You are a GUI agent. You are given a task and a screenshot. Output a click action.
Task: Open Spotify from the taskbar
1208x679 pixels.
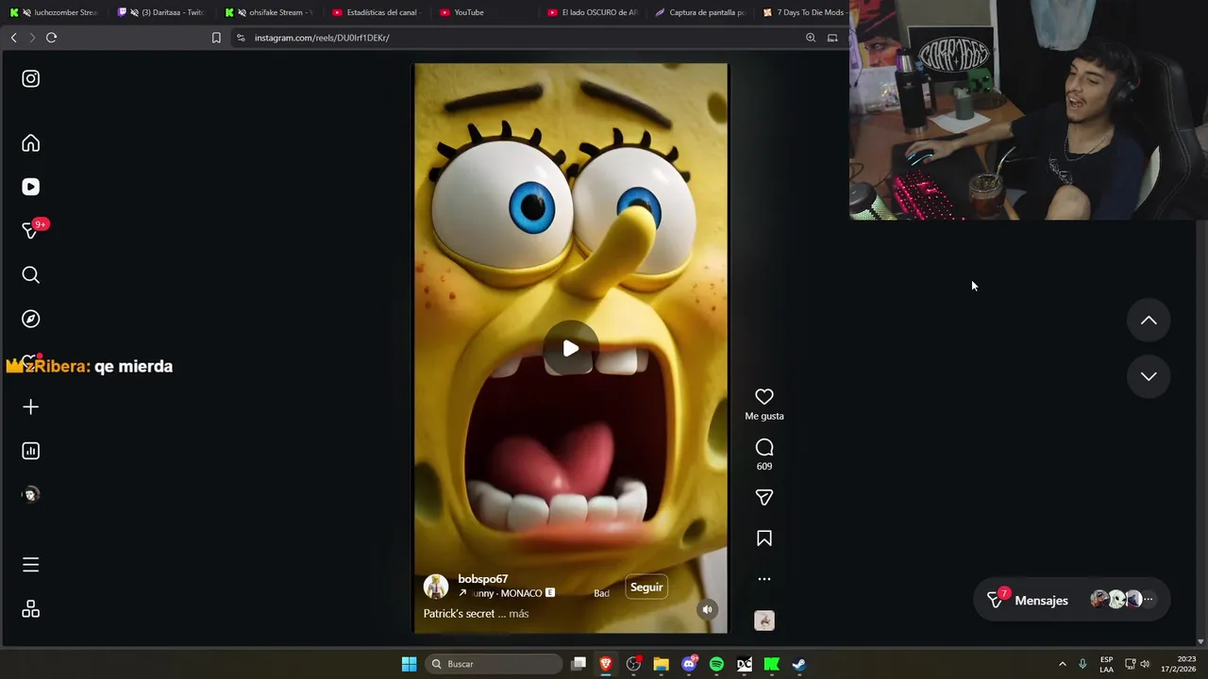coord(716,664)
